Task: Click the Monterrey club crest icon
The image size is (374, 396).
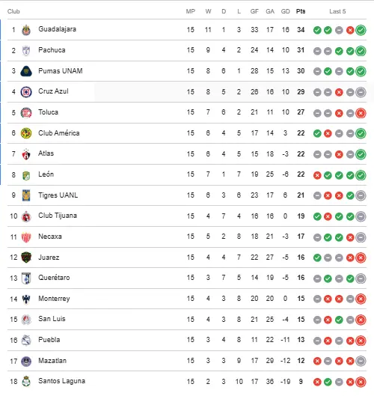Action: point(26,299)
